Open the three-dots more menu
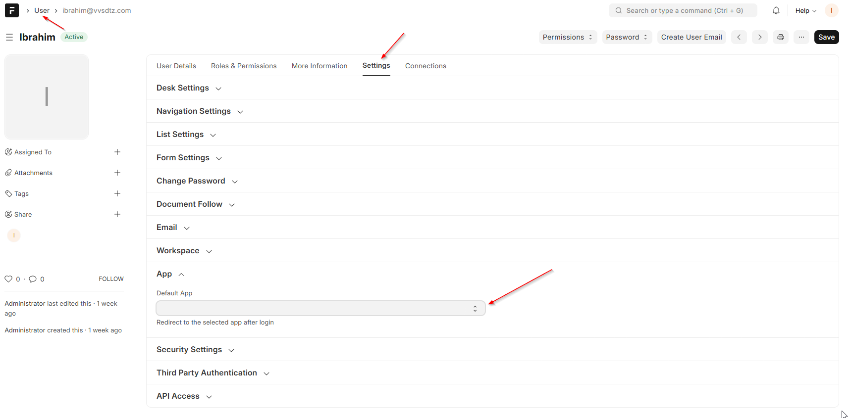Image resolution: width=851 pixels, height=418 pixels. (801, 37)
